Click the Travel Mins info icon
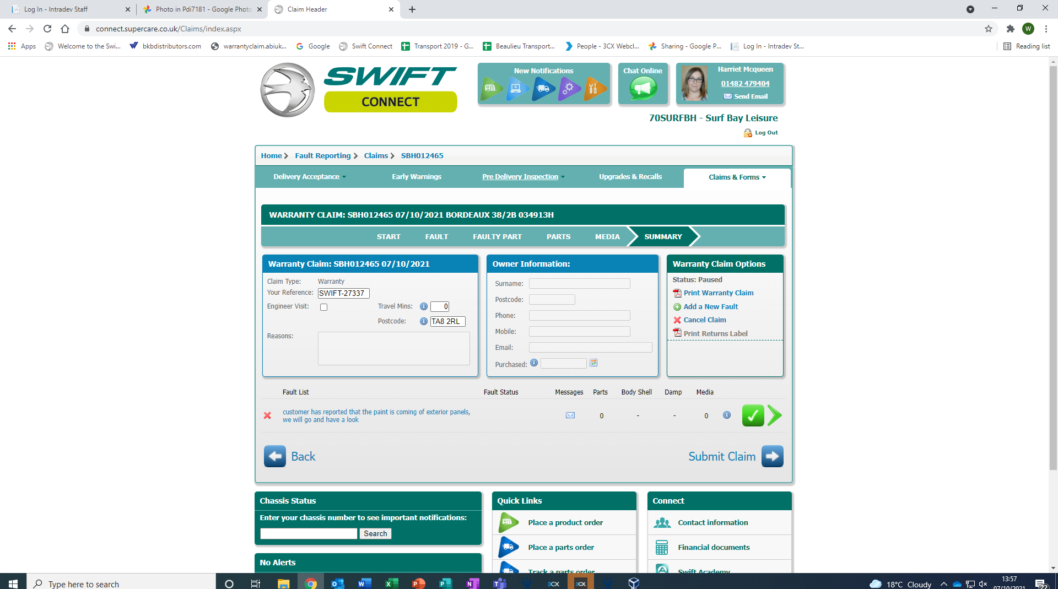Screen dimensions: 1058x589 [x=424, y=307]
